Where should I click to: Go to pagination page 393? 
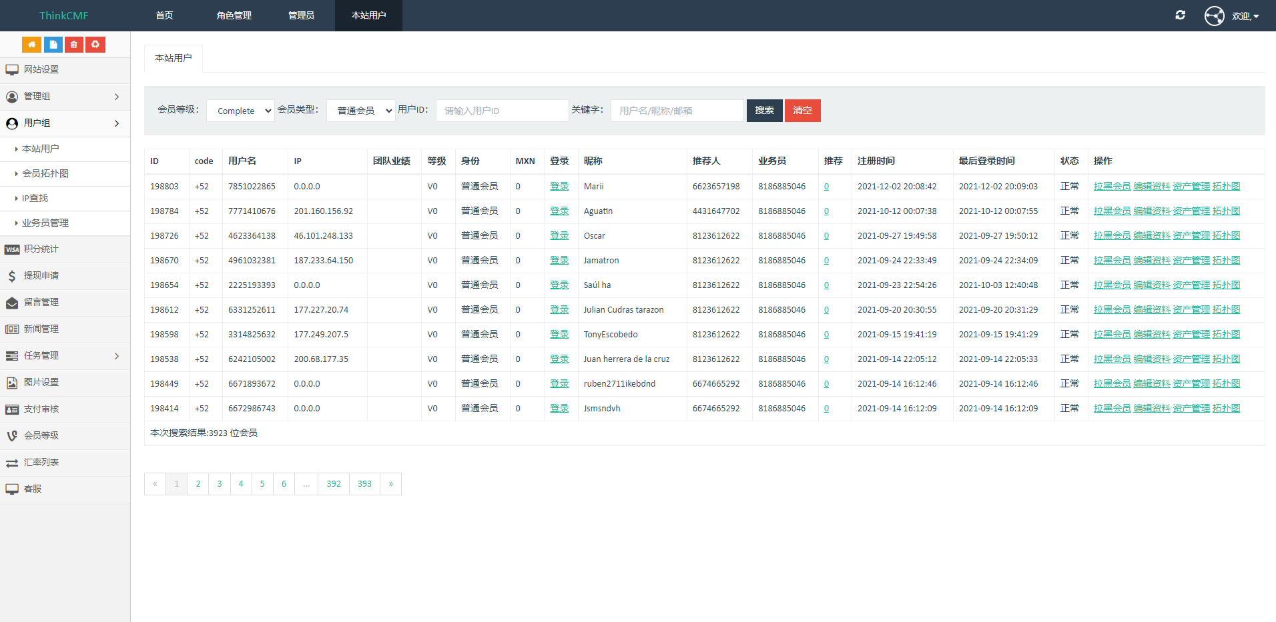tap(364, 484)
